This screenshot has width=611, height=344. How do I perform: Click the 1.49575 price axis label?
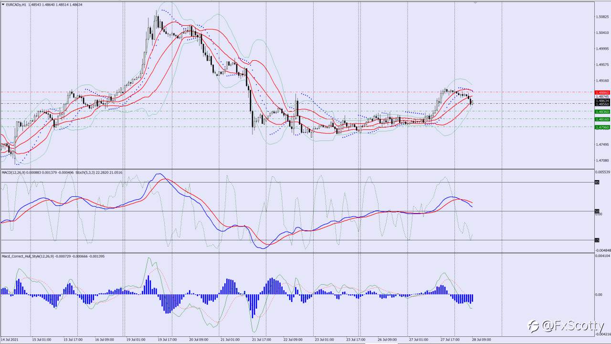pyautogui.click(x=602, y=64)
